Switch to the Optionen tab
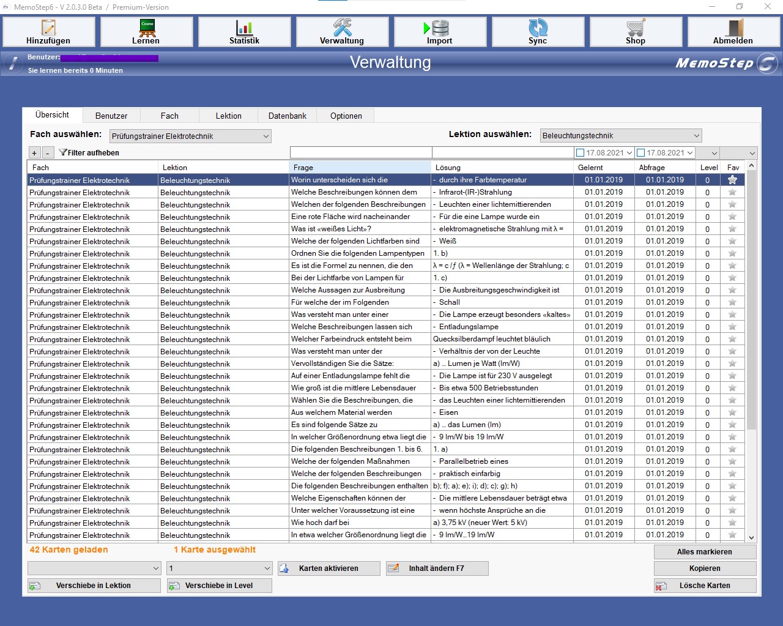783x626 pixels. point(346,116)
